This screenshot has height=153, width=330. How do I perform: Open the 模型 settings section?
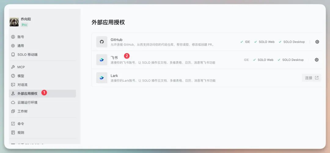(x=42, y=76)
